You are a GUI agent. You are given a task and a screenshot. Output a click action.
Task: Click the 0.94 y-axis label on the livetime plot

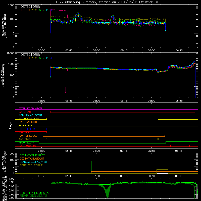[12, 190]
